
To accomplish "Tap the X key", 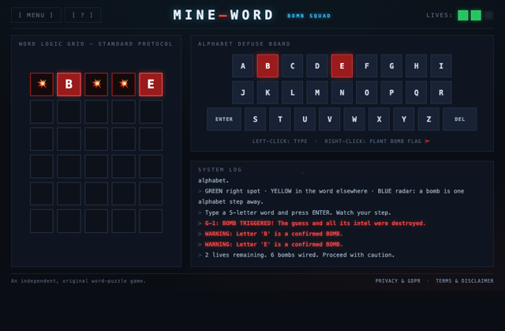I will coord(379,119).
